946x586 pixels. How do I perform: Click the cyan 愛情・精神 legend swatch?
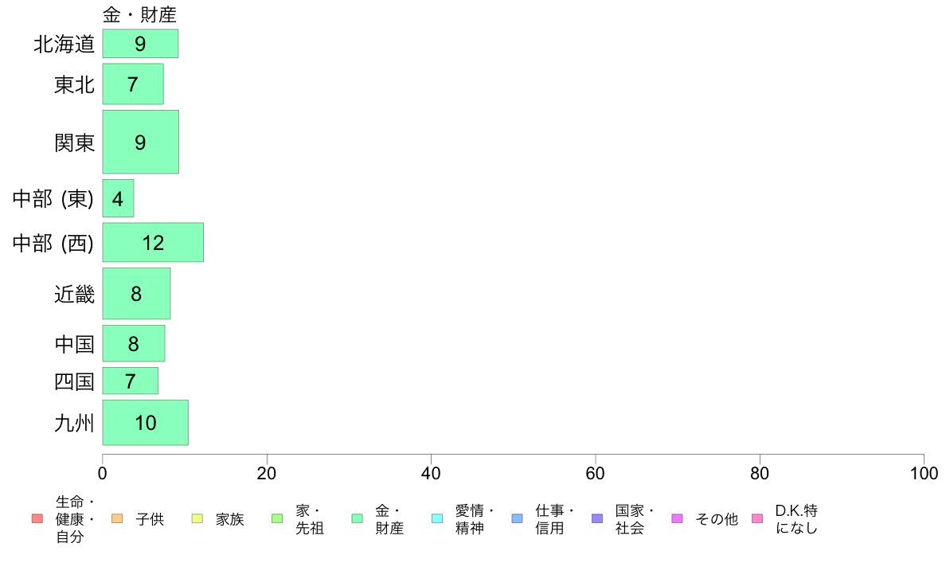point(437,518)
